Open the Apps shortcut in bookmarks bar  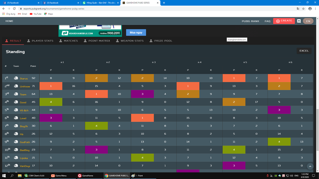point(9,14)
